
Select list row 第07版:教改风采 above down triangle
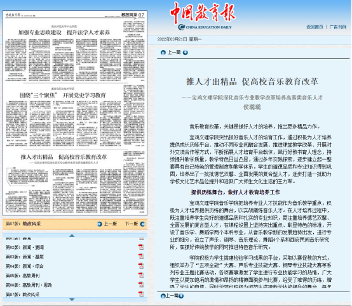point(22,295)
